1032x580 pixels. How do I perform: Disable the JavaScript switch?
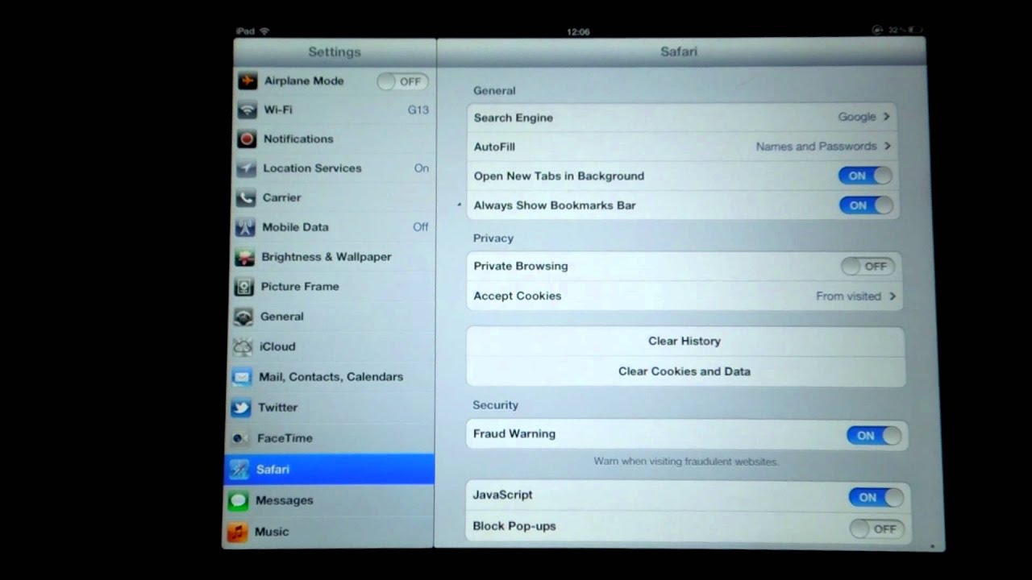click(876, 498)
